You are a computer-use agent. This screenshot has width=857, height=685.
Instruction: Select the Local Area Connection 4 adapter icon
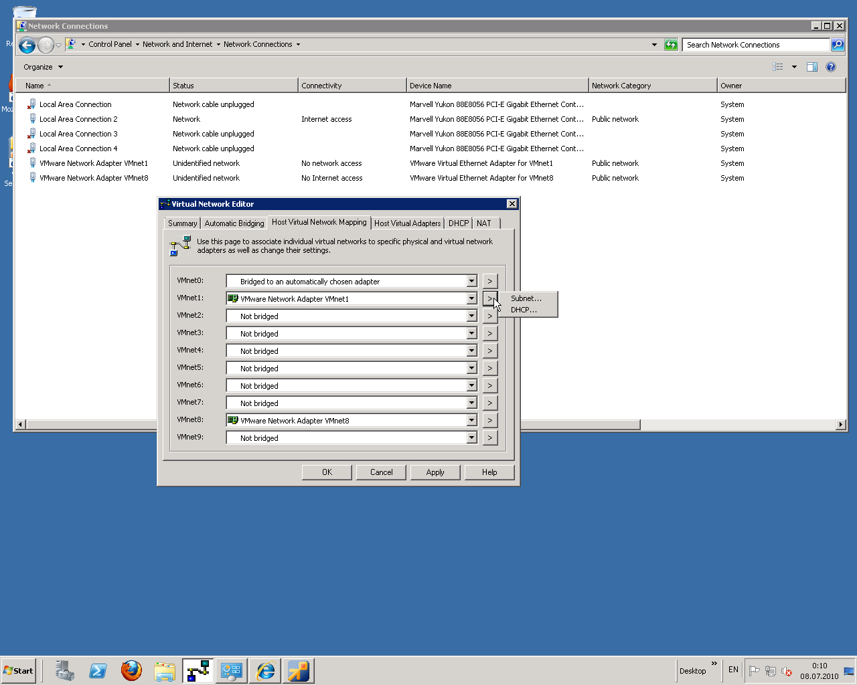pyautogui.click(x=32, y=149)
